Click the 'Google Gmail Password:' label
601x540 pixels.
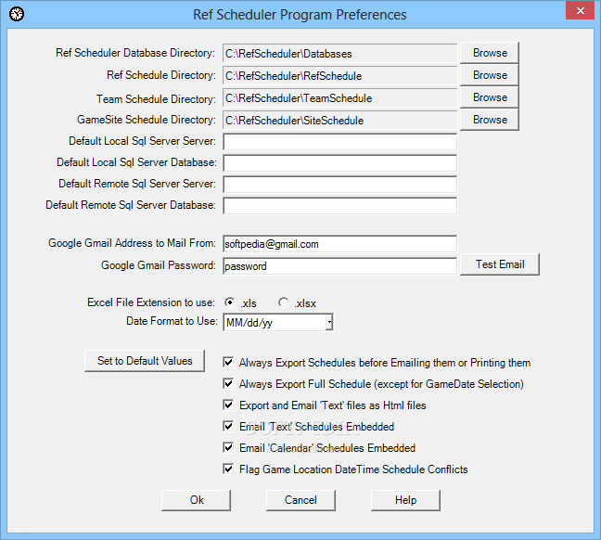coord(159,265)
